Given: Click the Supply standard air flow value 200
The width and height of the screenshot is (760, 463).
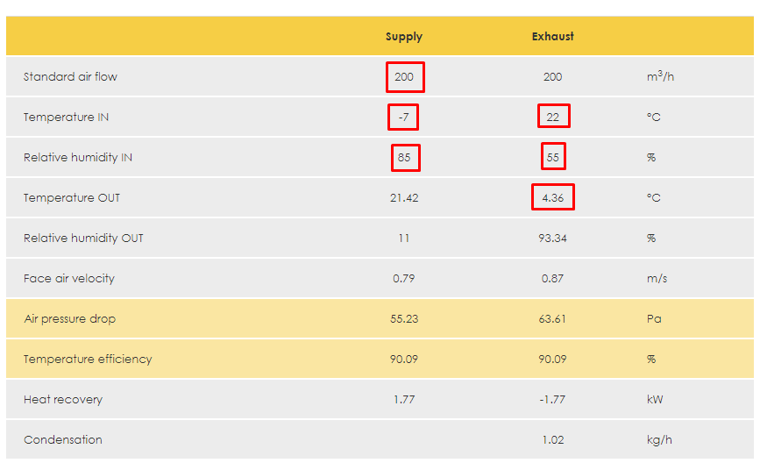Looking at the screenshot, I should click(404, 77).
